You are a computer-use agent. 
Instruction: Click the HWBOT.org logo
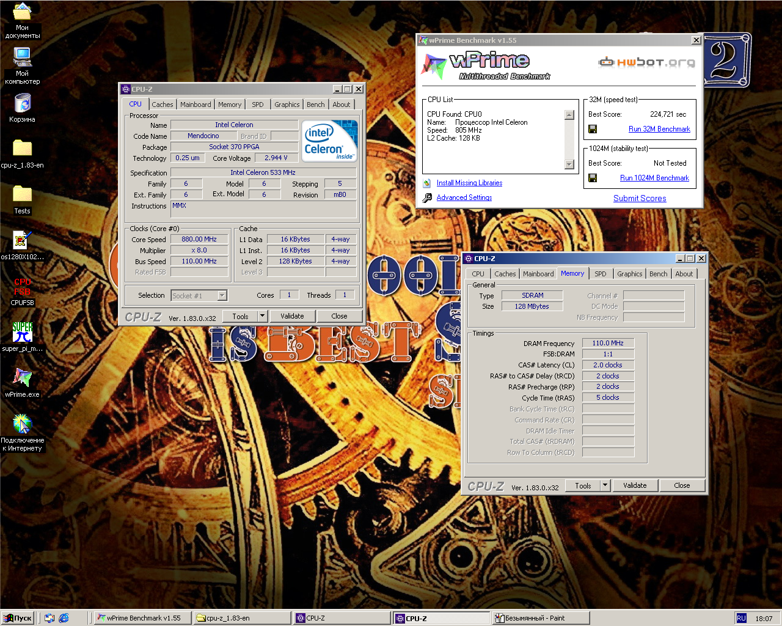tap(646, 62)
